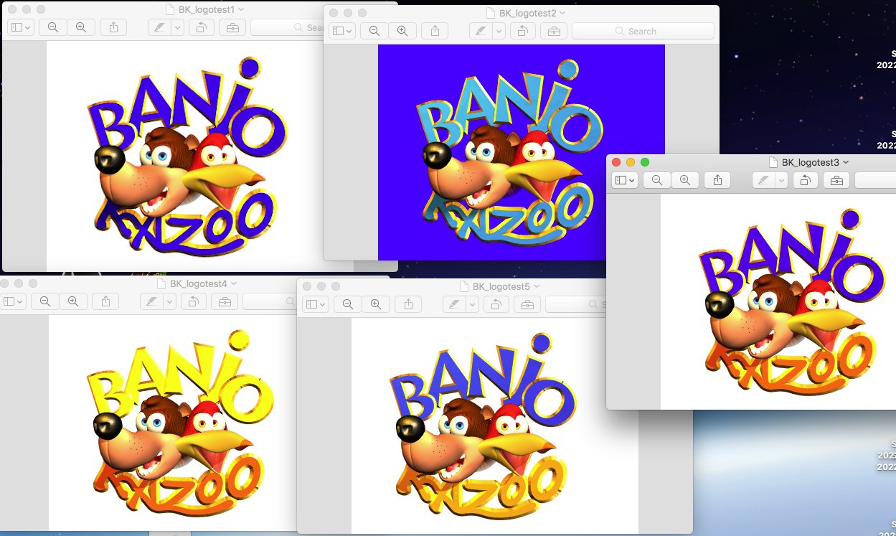Zoom out in the BK_logotest5 window

[348, 304]
